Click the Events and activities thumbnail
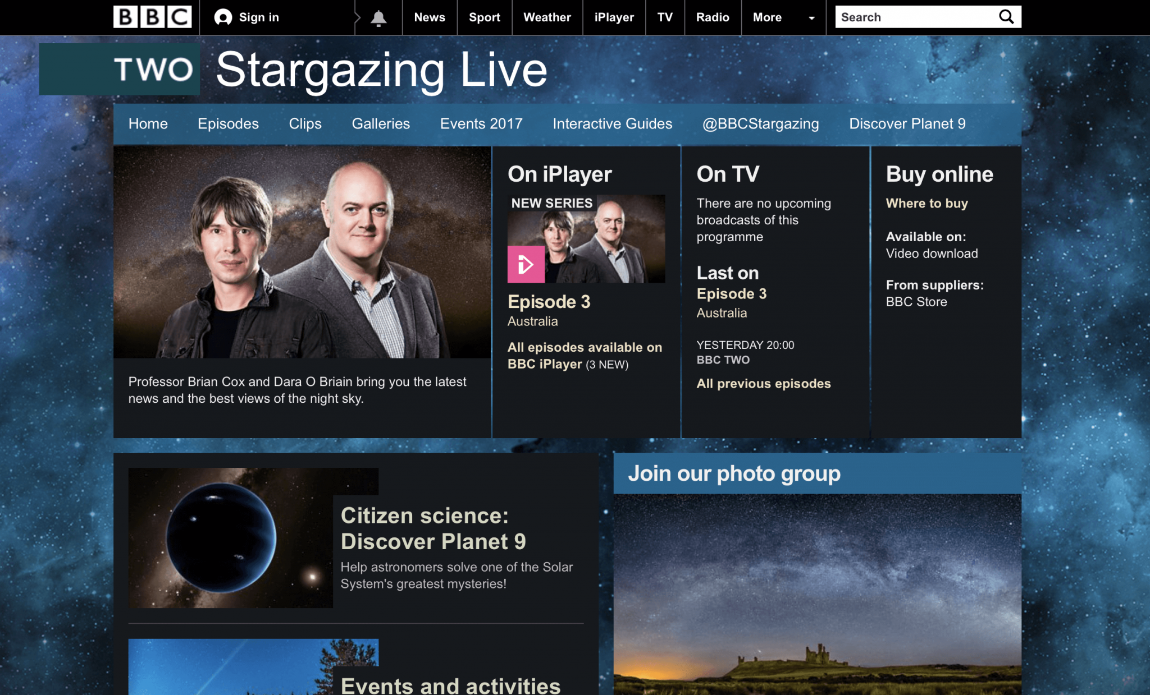The height and width of the screenshot is (695, 1150). click(231, 667)
